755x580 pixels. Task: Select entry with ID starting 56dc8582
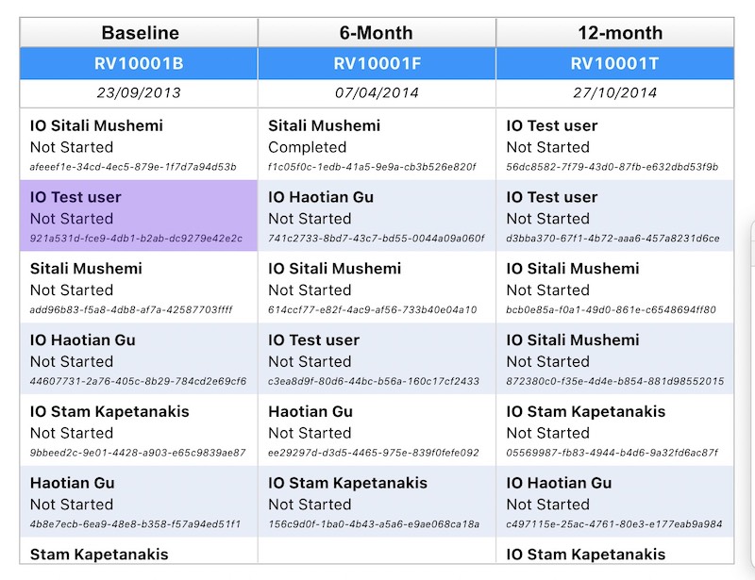pyautogui.click(x=614, y=145)
